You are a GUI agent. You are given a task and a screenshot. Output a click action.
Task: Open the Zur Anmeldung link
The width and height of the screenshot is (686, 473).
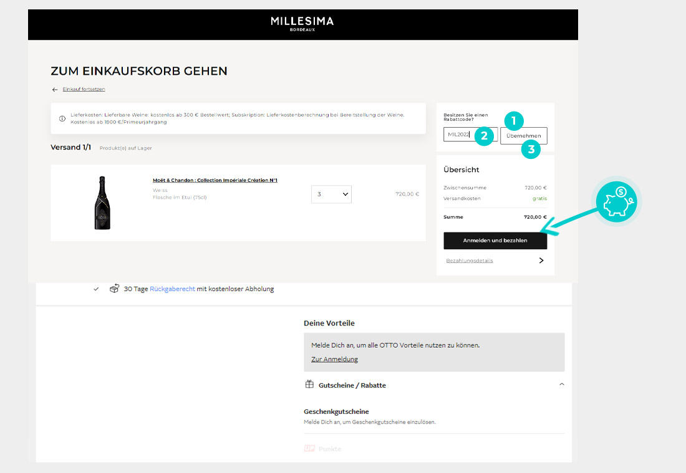click(x=334, y=360)
